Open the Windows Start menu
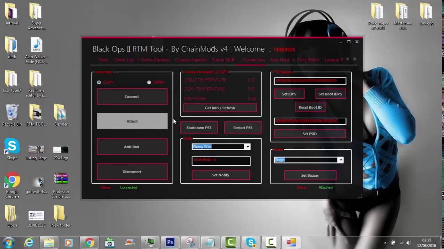 pos(8,242)
